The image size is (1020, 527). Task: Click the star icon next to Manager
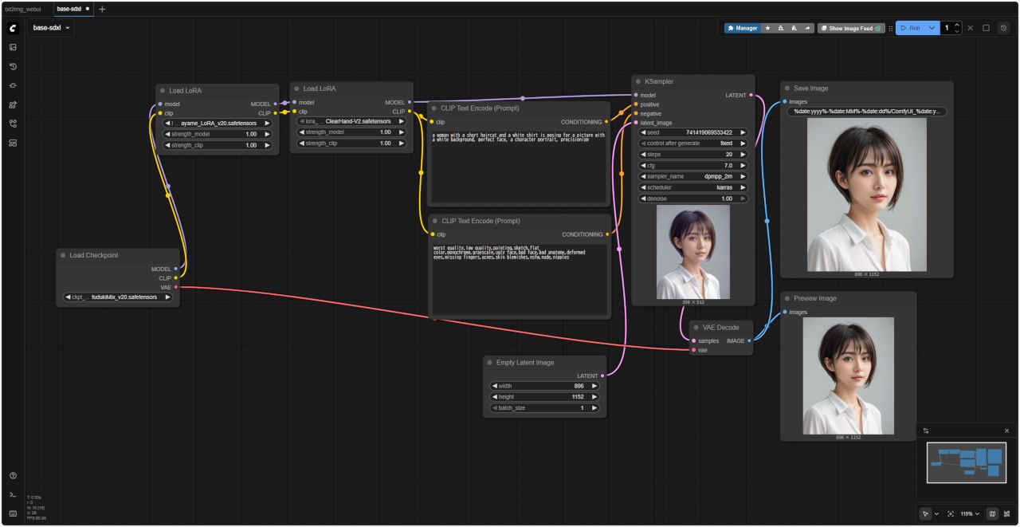click(x=767, y=28)
